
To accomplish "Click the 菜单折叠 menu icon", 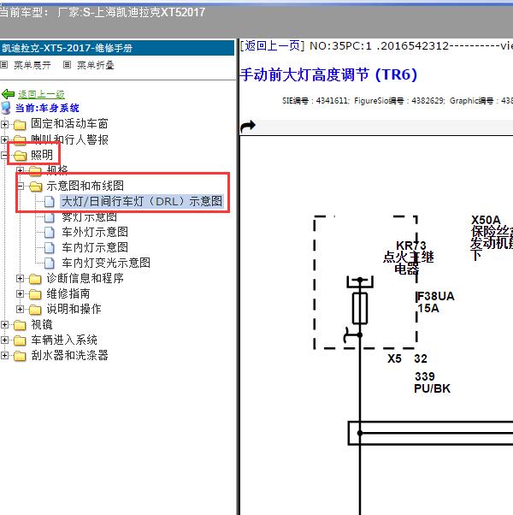I will click(x=67, y=65).
